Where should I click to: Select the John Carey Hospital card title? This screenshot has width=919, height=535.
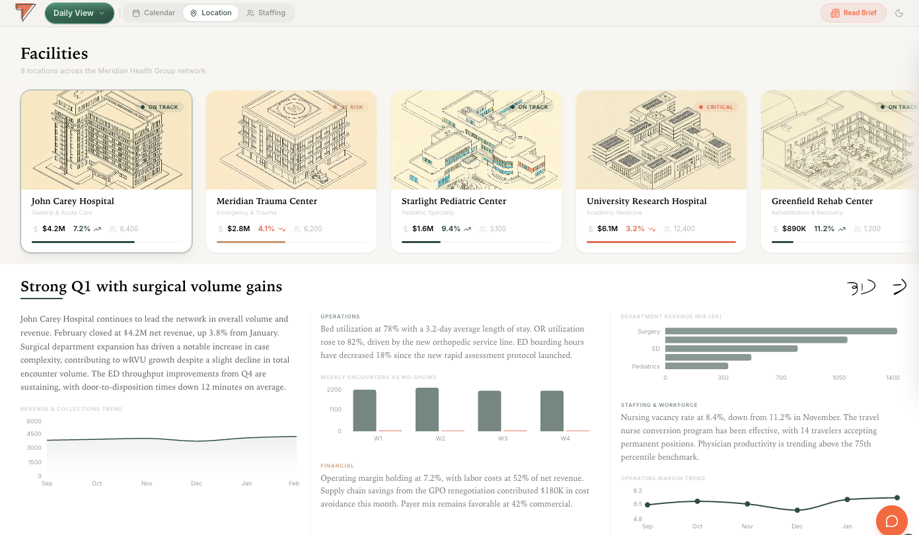pos(73,201)
